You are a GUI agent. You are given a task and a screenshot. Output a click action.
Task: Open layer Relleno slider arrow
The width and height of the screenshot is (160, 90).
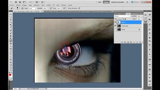click(x=142, y=19)
